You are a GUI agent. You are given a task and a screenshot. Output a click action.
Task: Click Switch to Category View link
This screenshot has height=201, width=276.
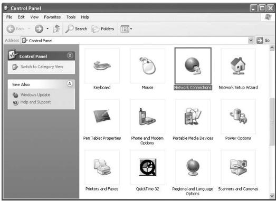click(x=42, y=66)
